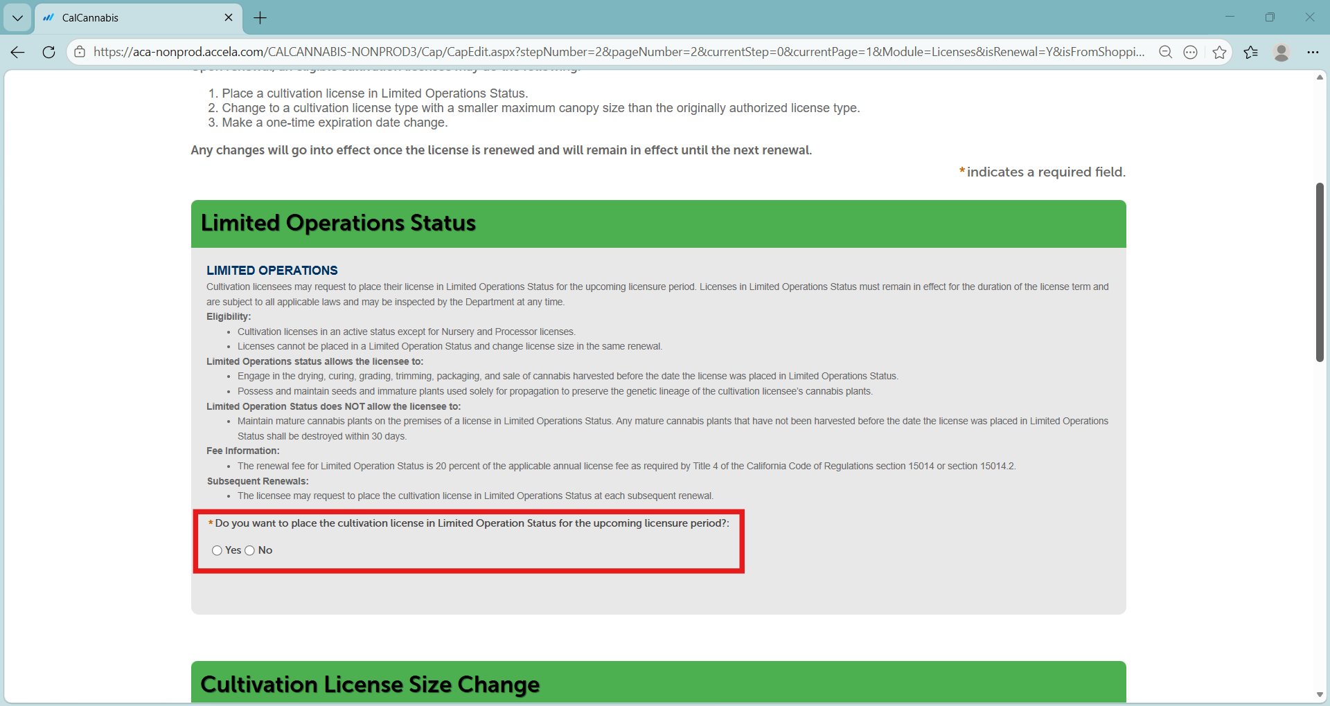Close the CalCannabis tab
The image size is (1330, 706).
click(229, 17)
